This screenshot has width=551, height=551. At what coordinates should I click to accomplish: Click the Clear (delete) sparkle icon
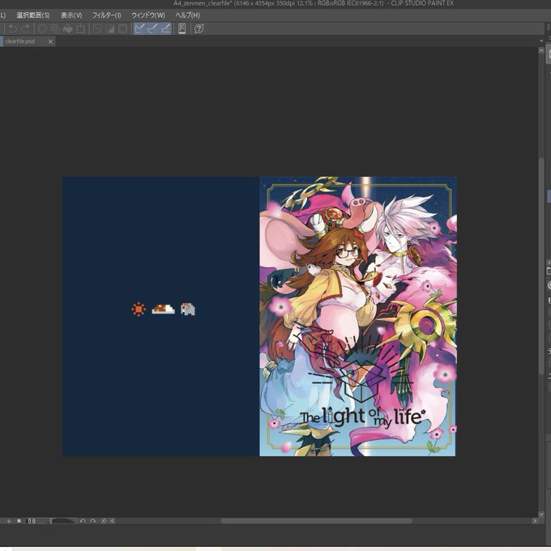click(42, 29)
